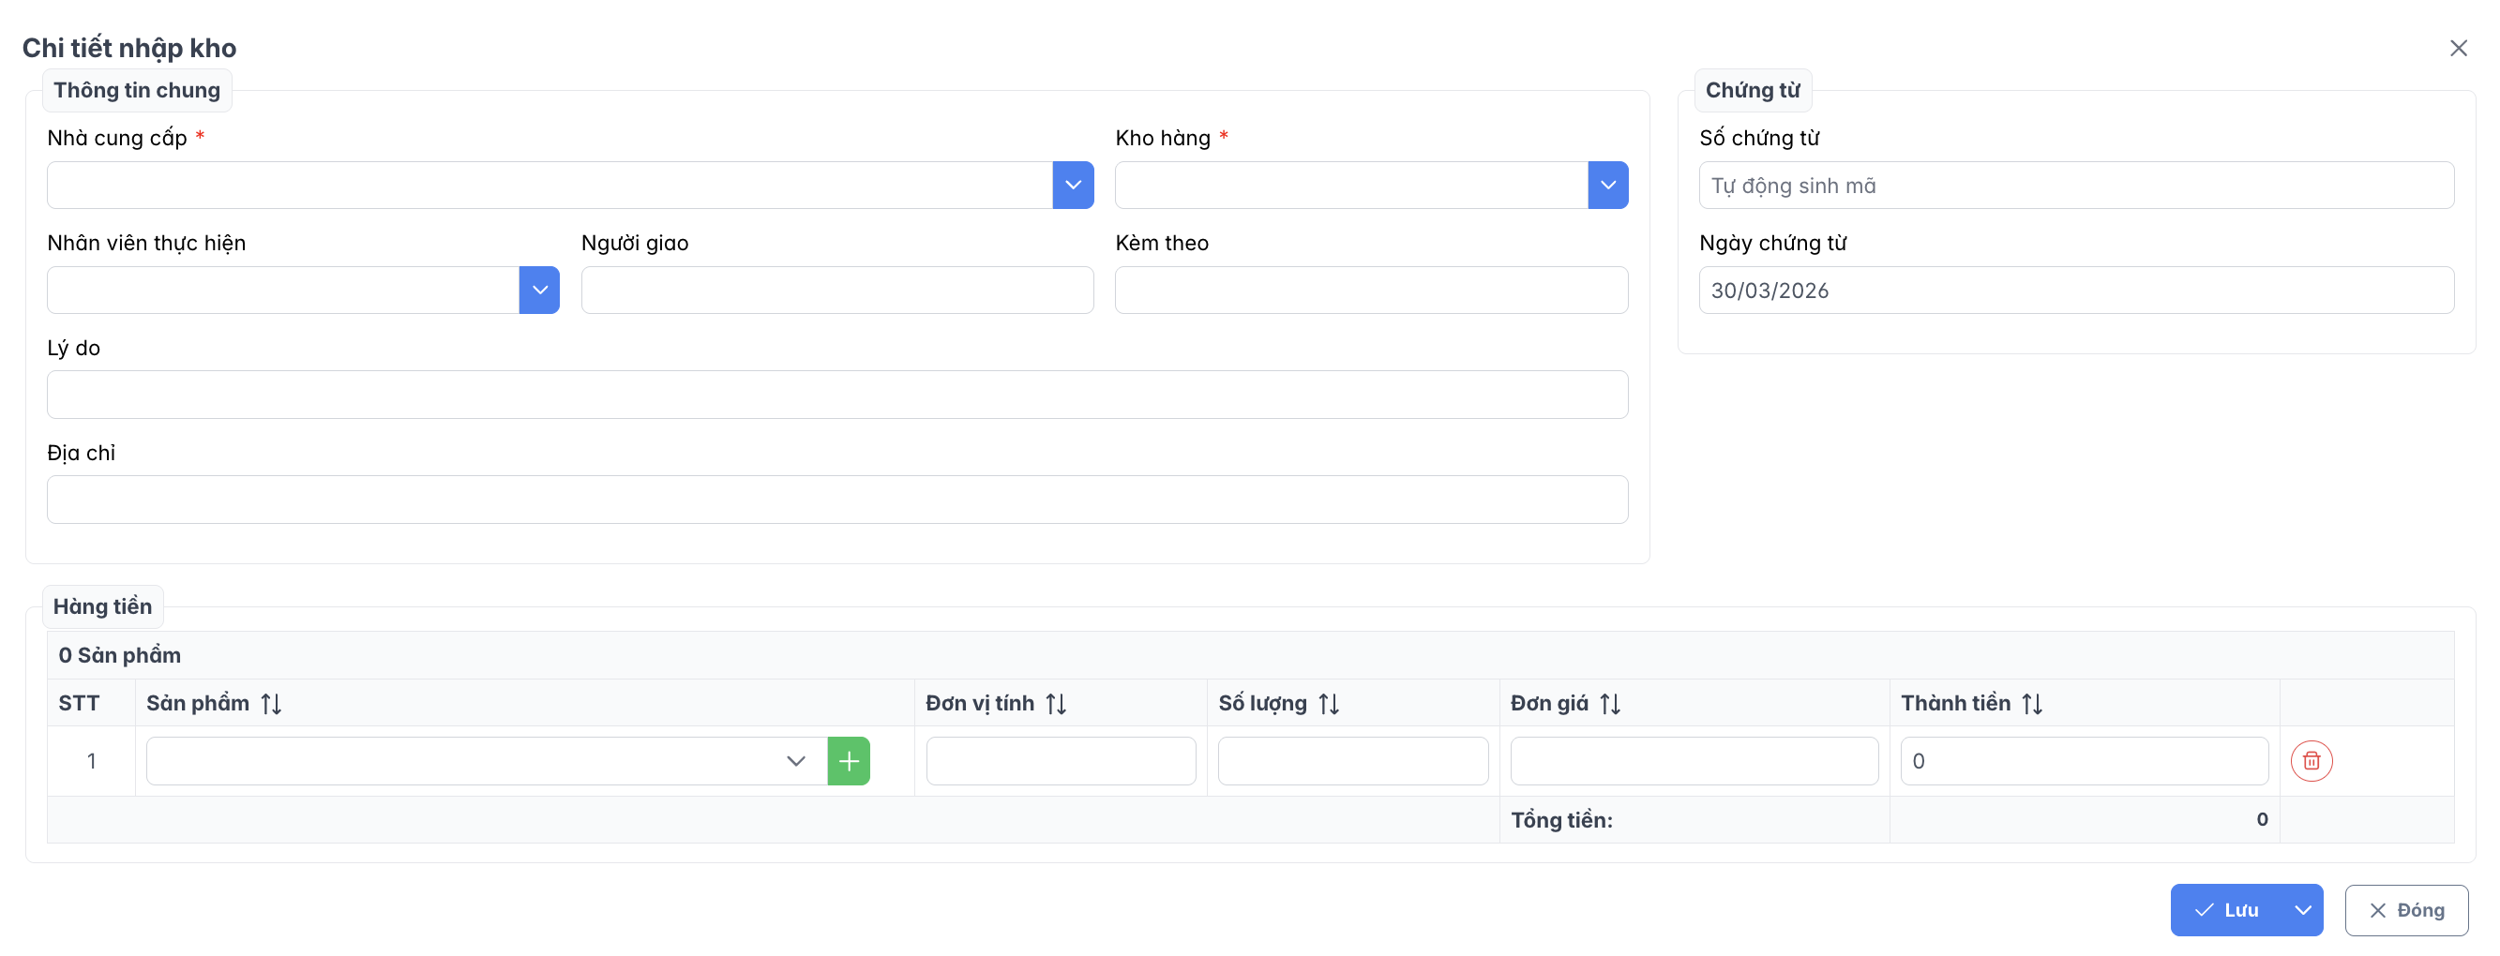Expand the Kho hàng dropdown
Image resolution: width=2500 pixels, height=956 pixels.
[x=1607, y=186]
